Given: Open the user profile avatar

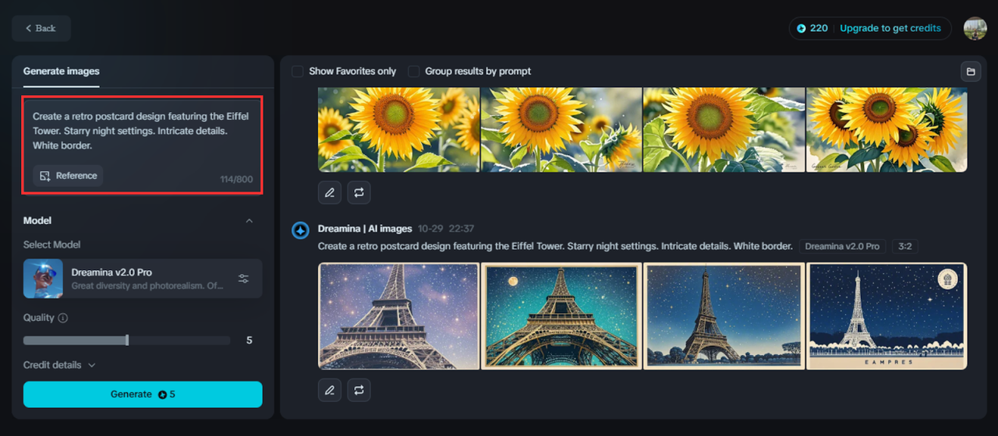Looking at the screenshot, I should point(975,28).
